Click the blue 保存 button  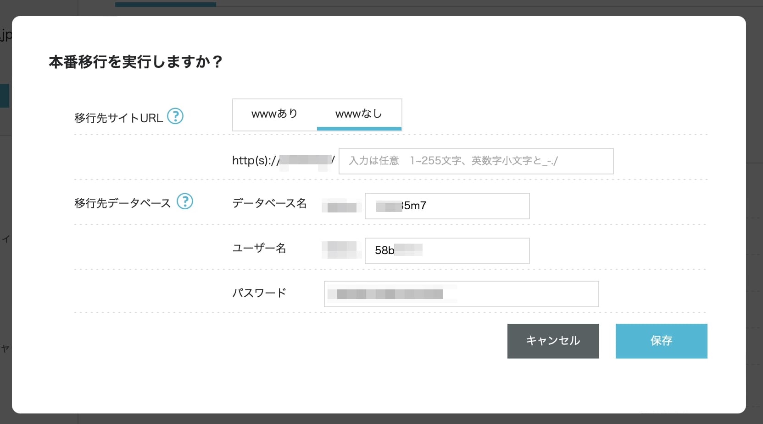pos(661,341)
